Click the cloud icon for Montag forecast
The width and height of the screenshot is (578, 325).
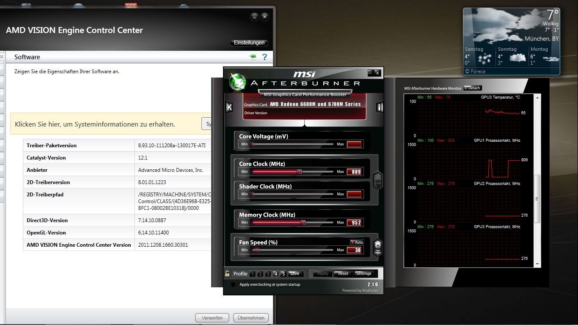(550, 59)
